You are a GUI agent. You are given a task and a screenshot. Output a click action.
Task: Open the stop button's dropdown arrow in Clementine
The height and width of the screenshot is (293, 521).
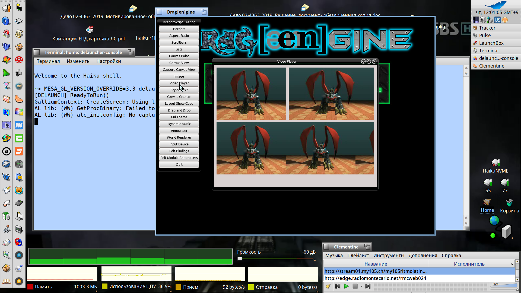tap(361, 286)
